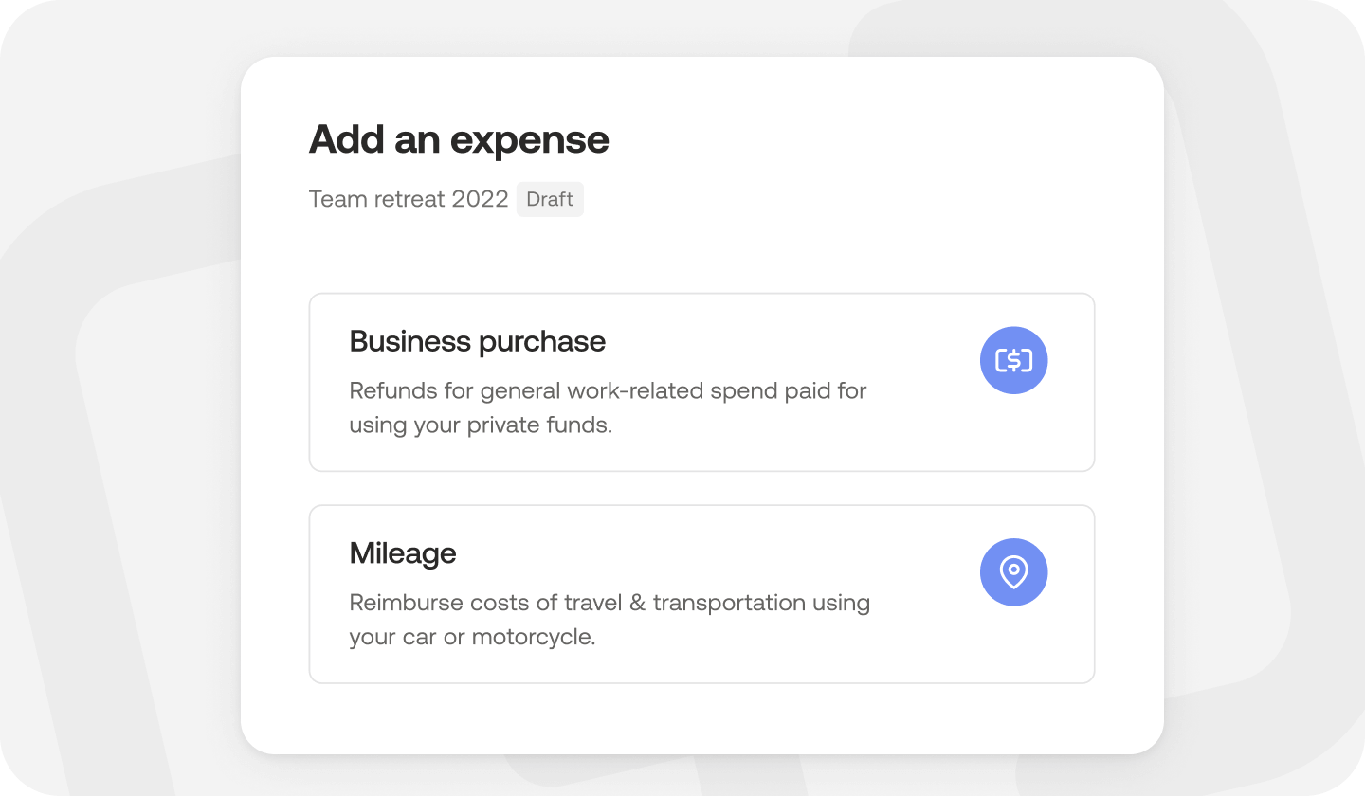The width and height of the screenshot is (1365, 796).
Task: Click the "Mileage" title text
Action: pyautogui.click(x=403, y=553)
